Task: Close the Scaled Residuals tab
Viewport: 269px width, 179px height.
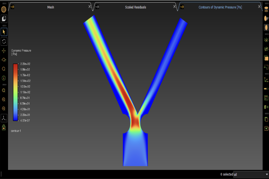Action: coord(174,7)
